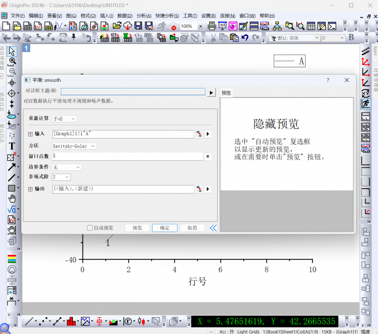Open the 方法 Savitzky-Golay dropdown
378x334 pixels.
click(x=74, y=146)
